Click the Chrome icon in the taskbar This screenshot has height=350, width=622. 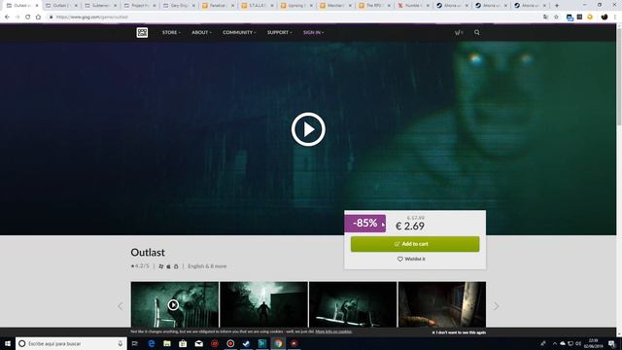[x=278, y=343]
